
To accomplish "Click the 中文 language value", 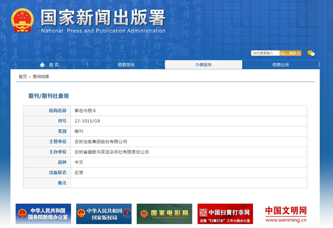I will point(79,162).
